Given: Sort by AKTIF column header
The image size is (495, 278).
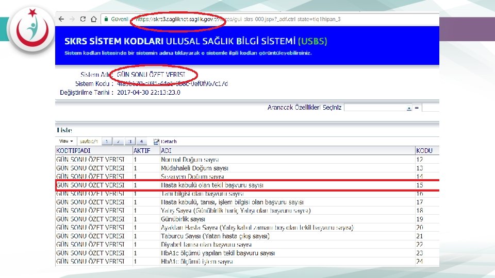Looking at the screenshot, I should (146, 151).
